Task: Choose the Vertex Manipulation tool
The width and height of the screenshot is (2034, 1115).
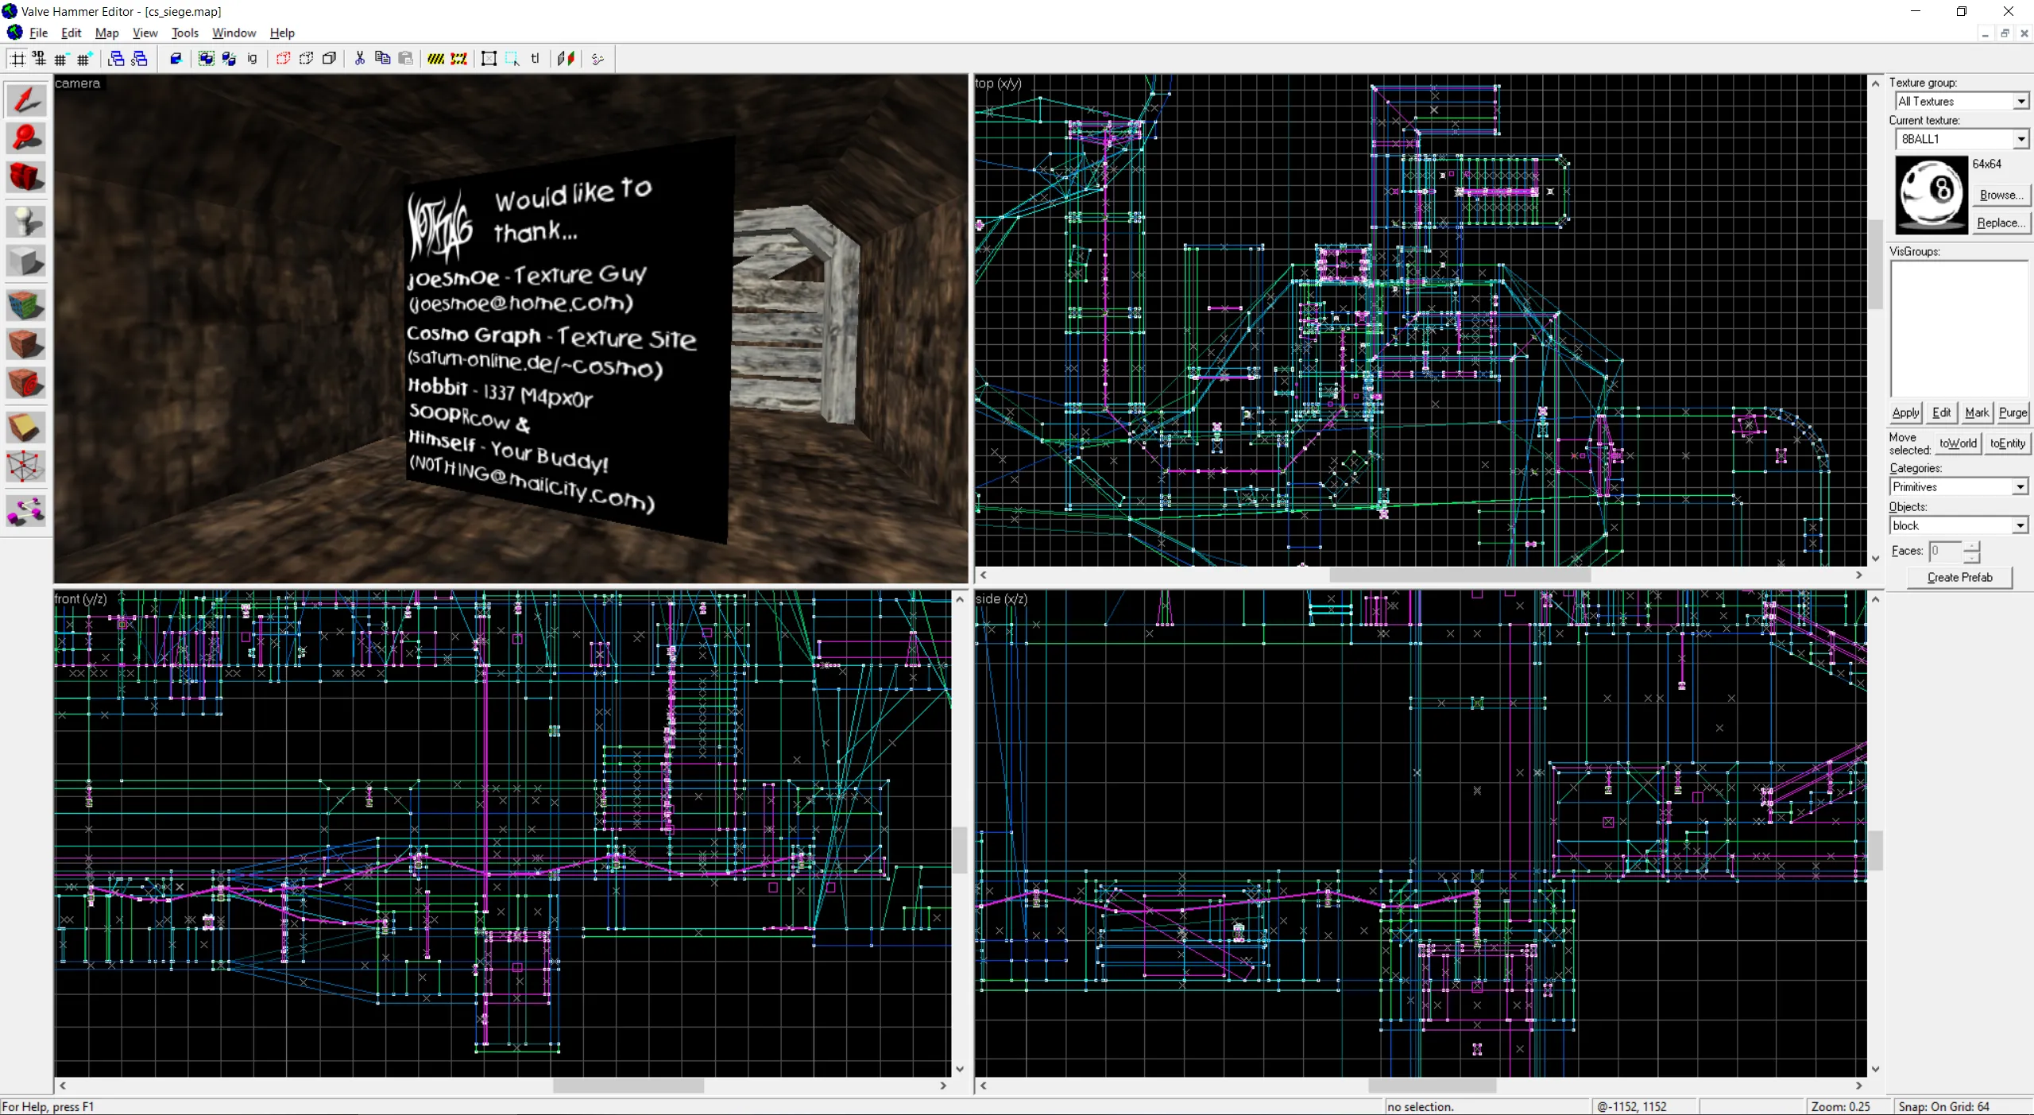Action: point(26,467)
